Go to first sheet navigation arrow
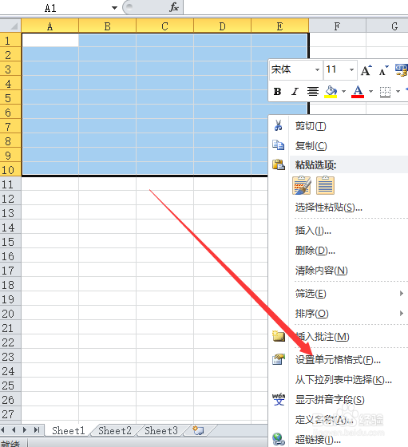 tap(3, 429)
